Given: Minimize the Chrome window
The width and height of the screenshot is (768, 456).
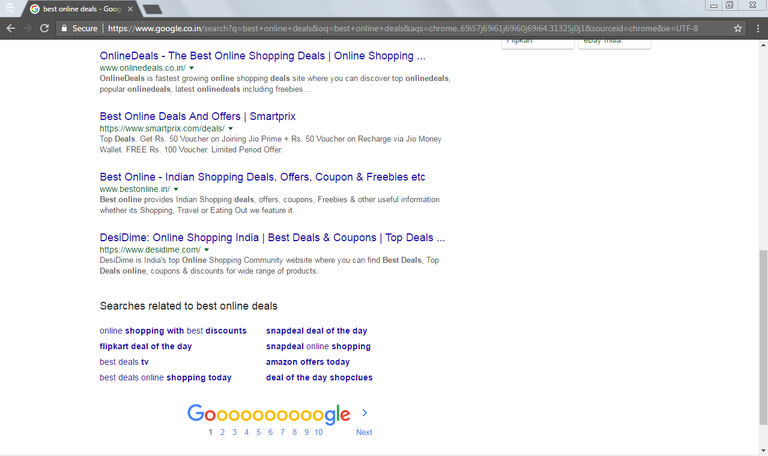Looking at the screenshot, I should tap(713, 5).
